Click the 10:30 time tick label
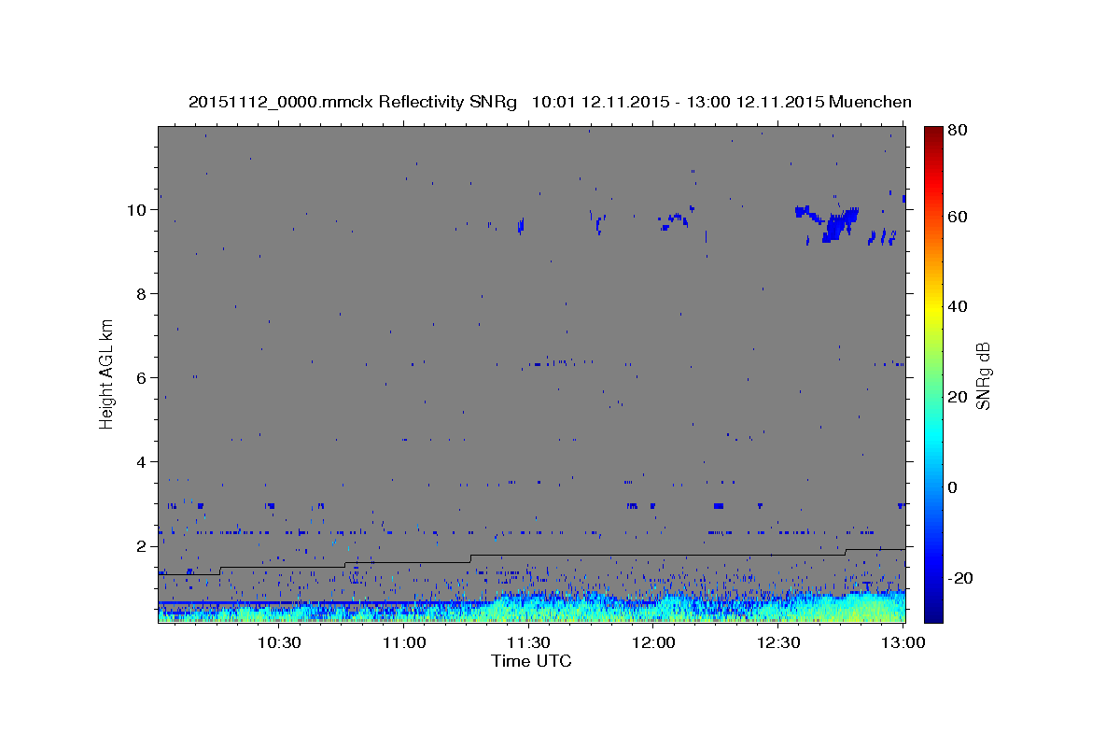The image size is (1120, 747). tap(278, 642)
